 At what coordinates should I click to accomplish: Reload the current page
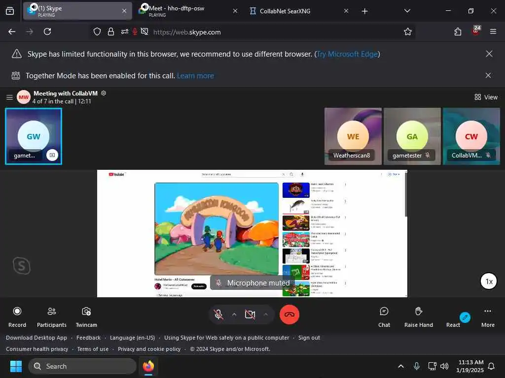coord(47,31)
